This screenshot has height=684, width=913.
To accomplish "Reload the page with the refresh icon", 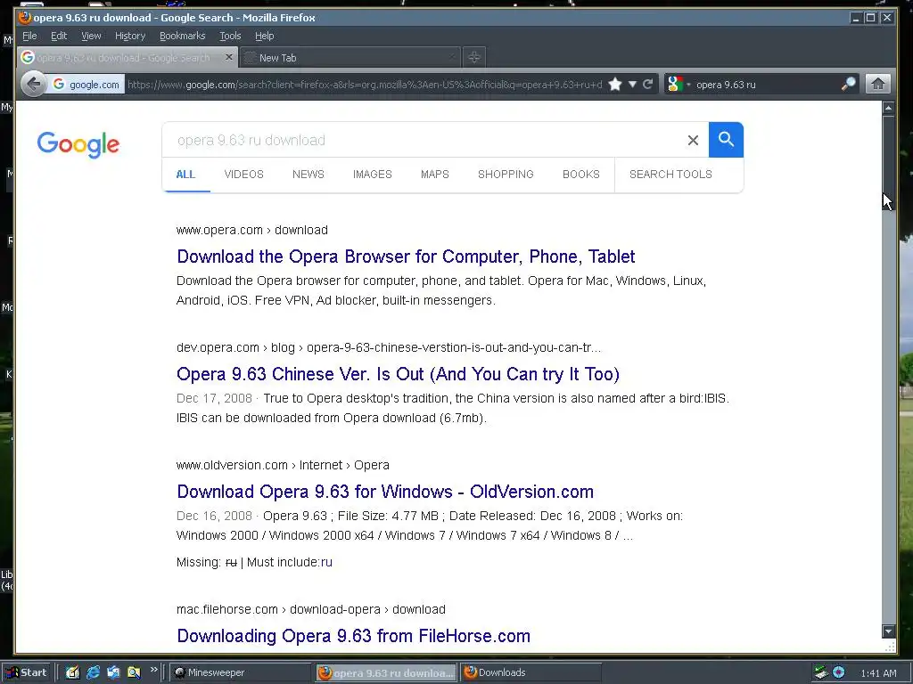I will click(x=647, y=85).
